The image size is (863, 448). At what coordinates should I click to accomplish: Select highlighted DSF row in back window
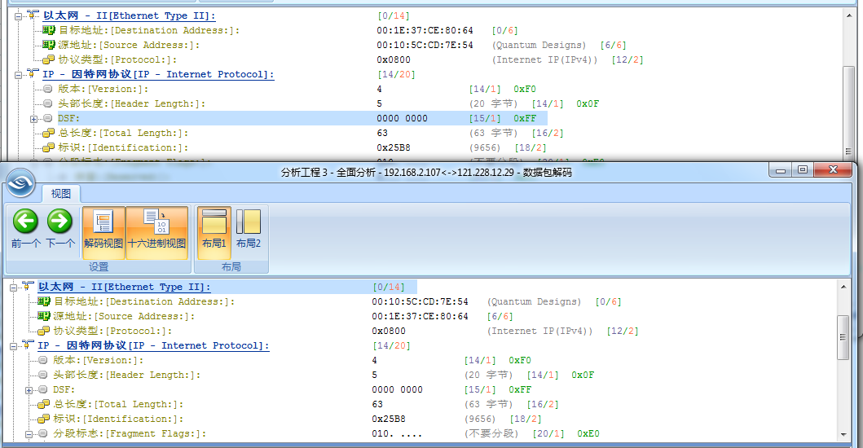[x=302, y=118]
